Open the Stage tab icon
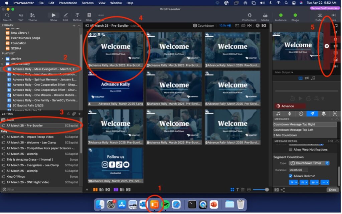 point(290,114)
